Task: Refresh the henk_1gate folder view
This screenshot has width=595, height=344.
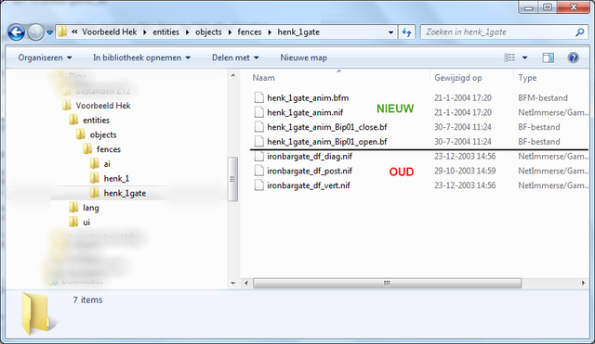Action: tap(406, 32)
